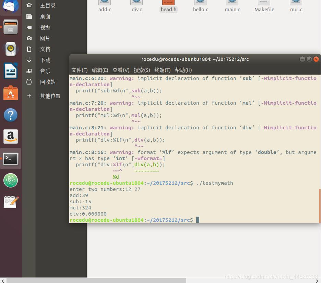This screenshot has height=283, width=321.
Task: Open the Files manager dock icon
Action: 11,27
